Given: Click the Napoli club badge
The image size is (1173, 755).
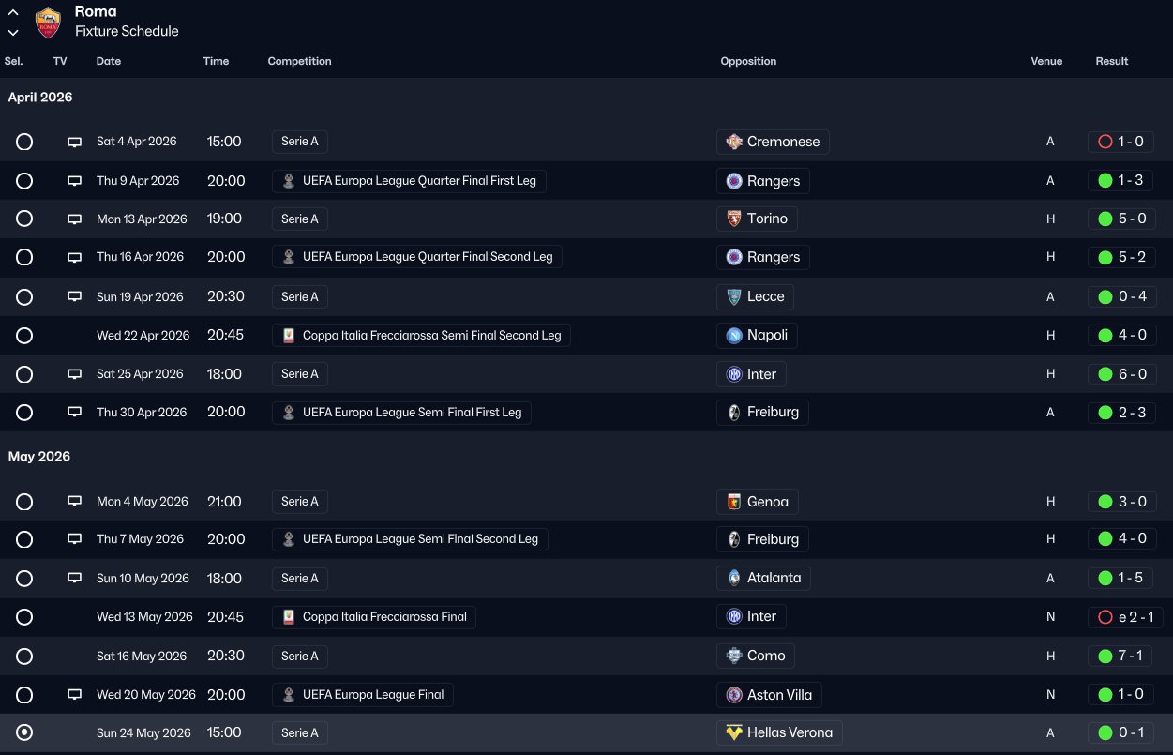Looking at the screenshot, I should pyautogui.click(x=734, y=335).
